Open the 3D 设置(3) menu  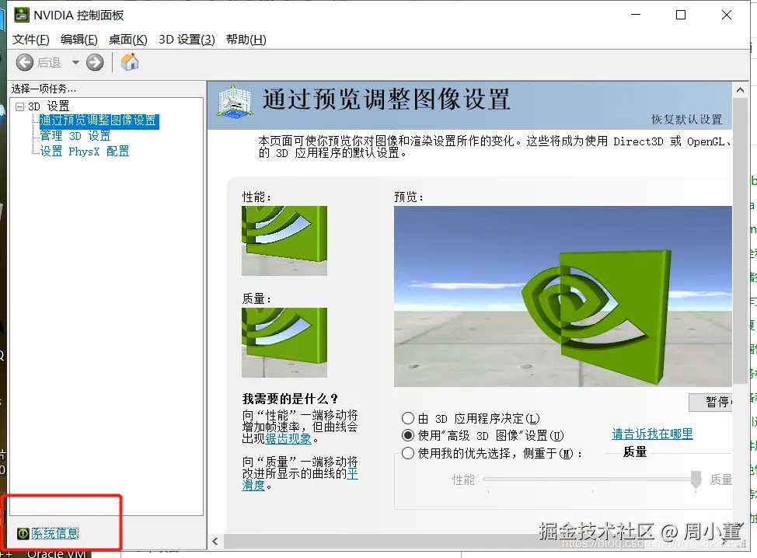(x=187, y=40)
